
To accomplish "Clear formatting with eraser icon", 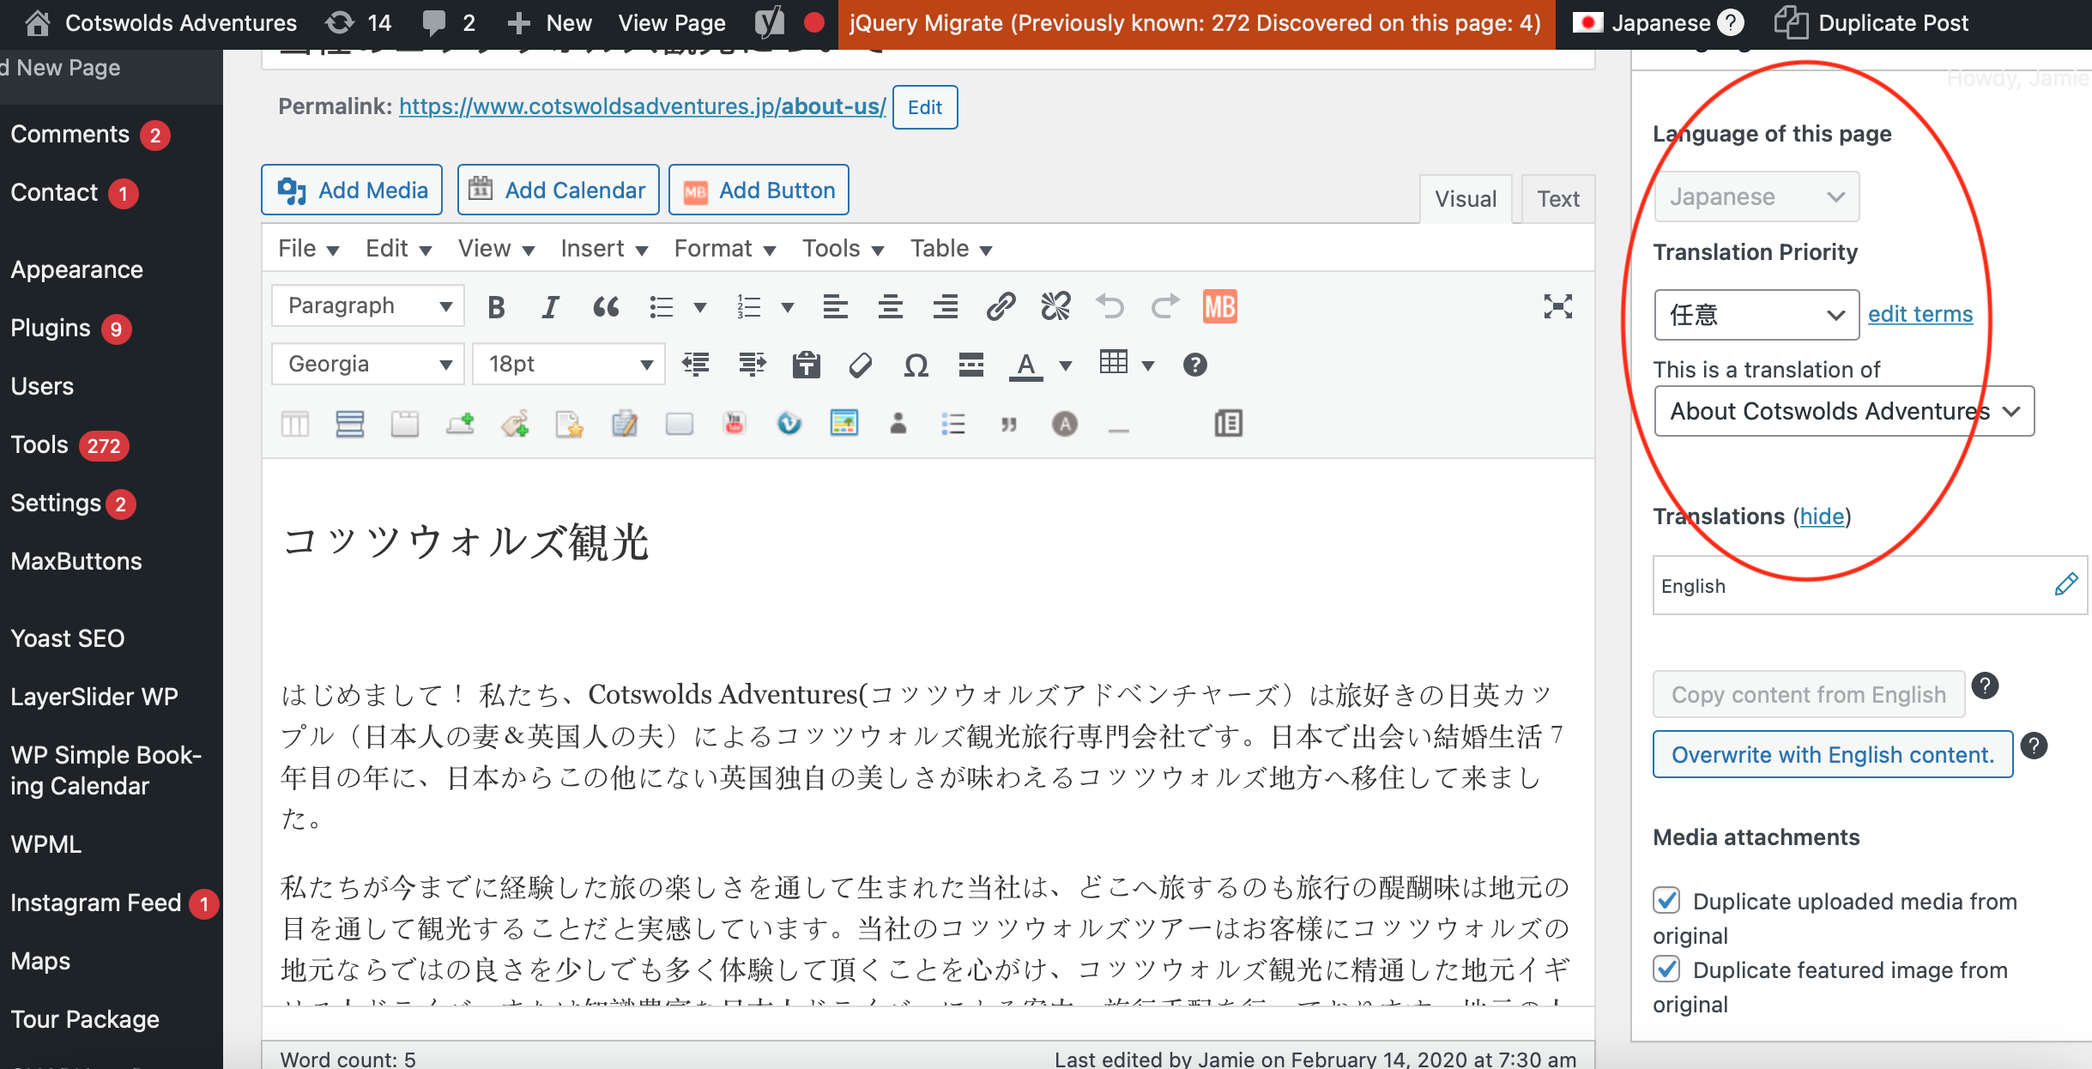I will pyautogui.click(x=861, y=365).
